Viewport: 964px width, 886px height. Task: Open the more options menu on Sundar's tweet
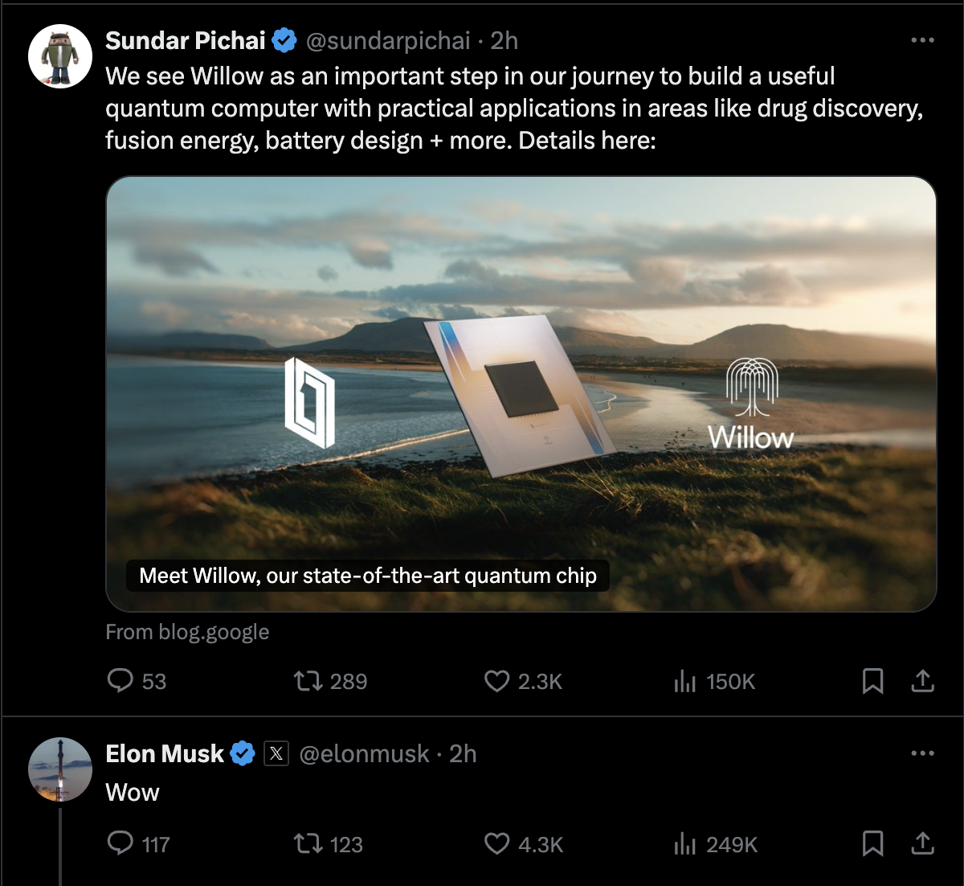(922, 40)
